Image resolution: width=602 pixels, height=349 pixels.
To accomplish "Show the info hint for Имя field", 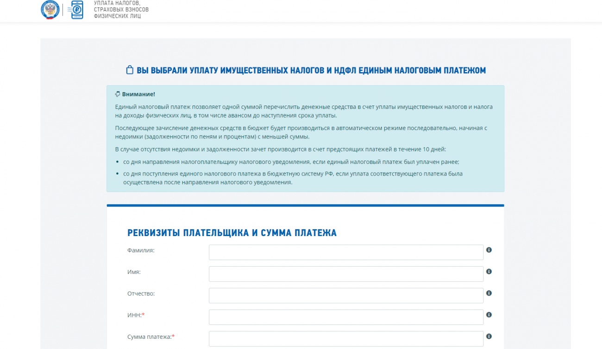I will pos(489,272).
